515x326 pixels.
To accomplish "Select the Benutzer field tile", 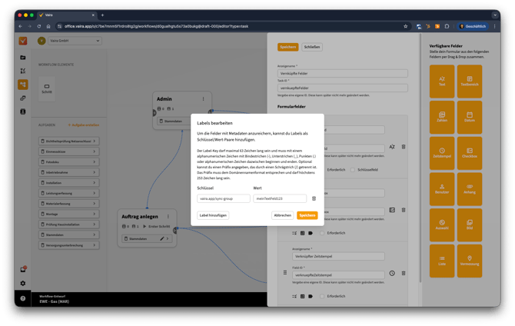I will (442, 188).
